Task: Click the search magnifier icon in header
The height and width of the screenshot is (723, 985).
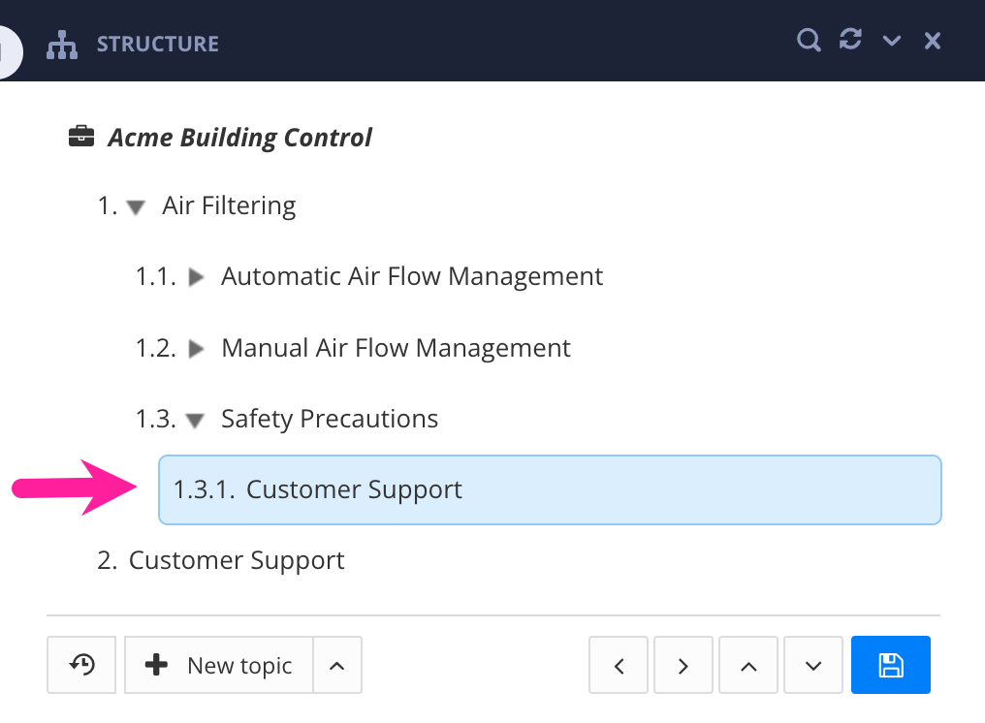Action: (809, 41)
